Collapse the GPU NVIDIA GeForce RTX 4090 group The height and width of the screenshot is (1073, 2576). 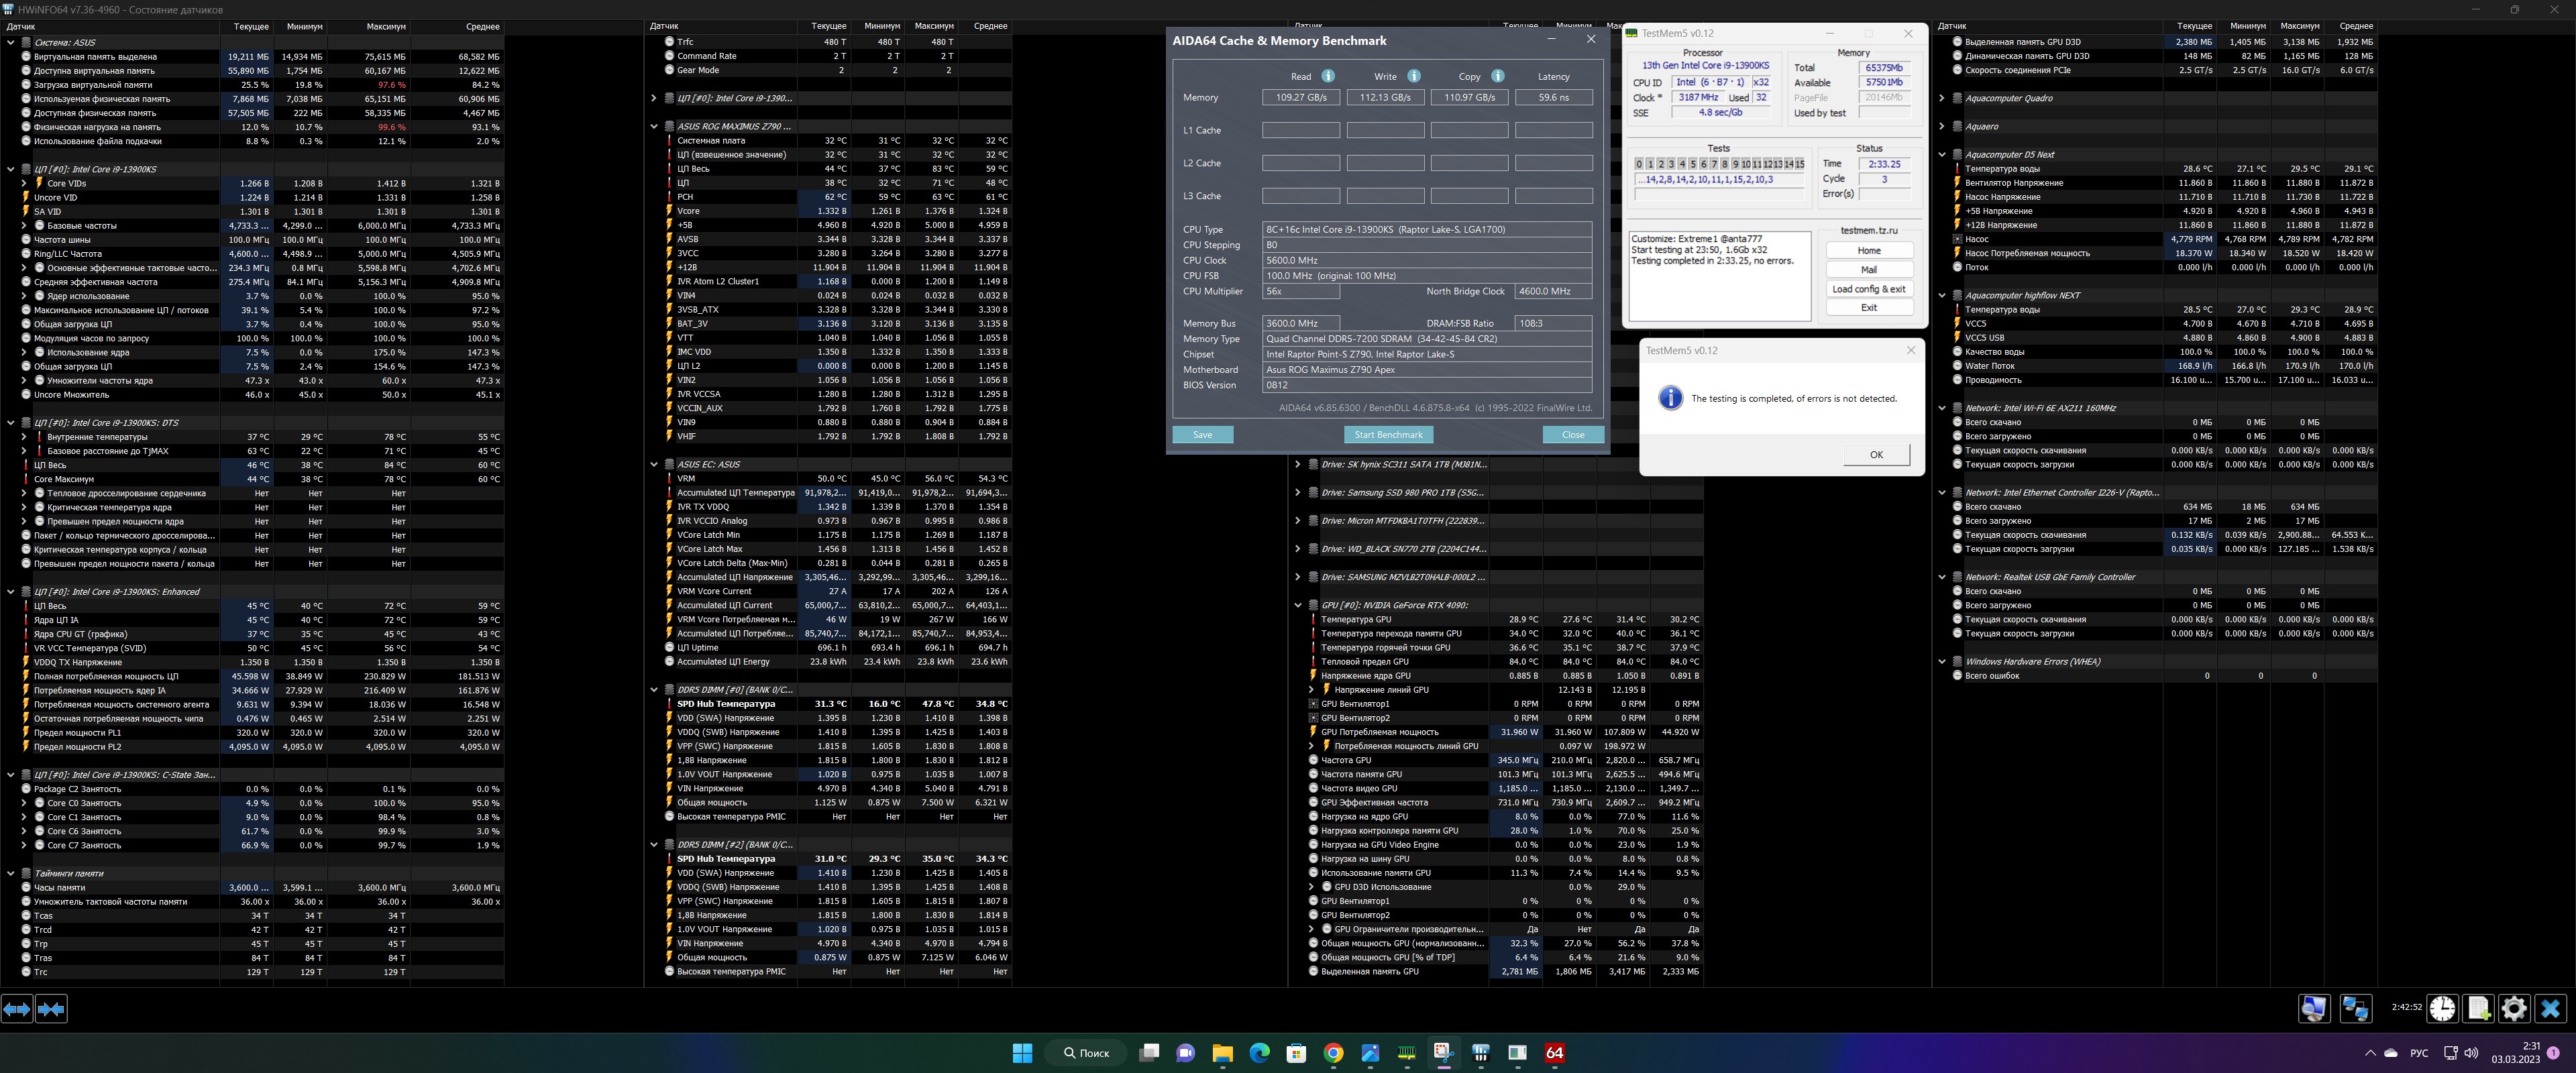coord(1297,605)
